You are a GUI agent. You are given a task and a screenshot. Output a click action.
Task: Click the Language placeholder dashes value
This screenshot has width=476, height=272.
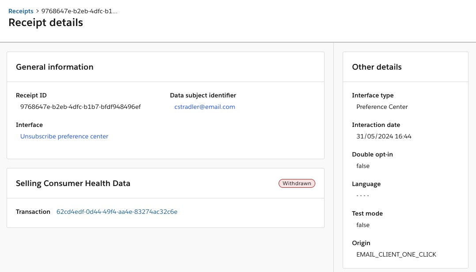[363, 195]
